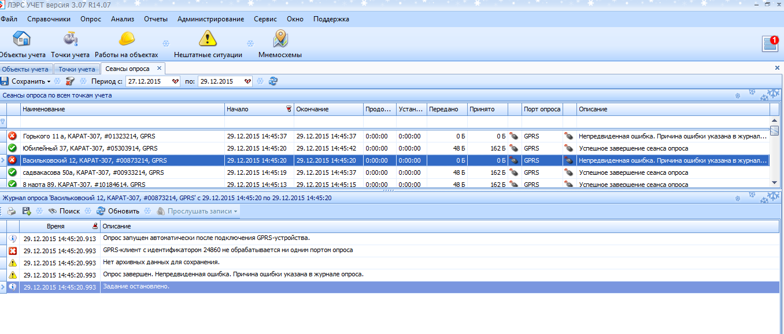This screenshot has height=334, width=784.
Task: Click the info icon of the 14:45:20.913 entry
Action: point(13,239)
